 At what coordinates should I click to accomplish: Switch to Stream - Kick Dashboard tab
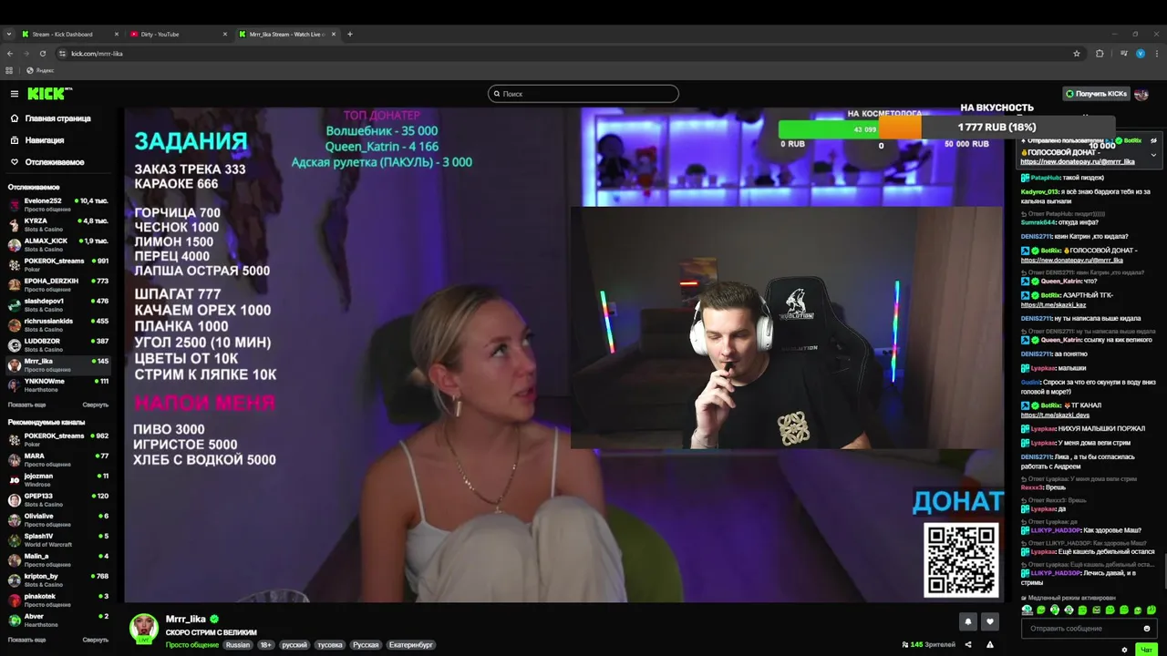click(x=69, y=35)
